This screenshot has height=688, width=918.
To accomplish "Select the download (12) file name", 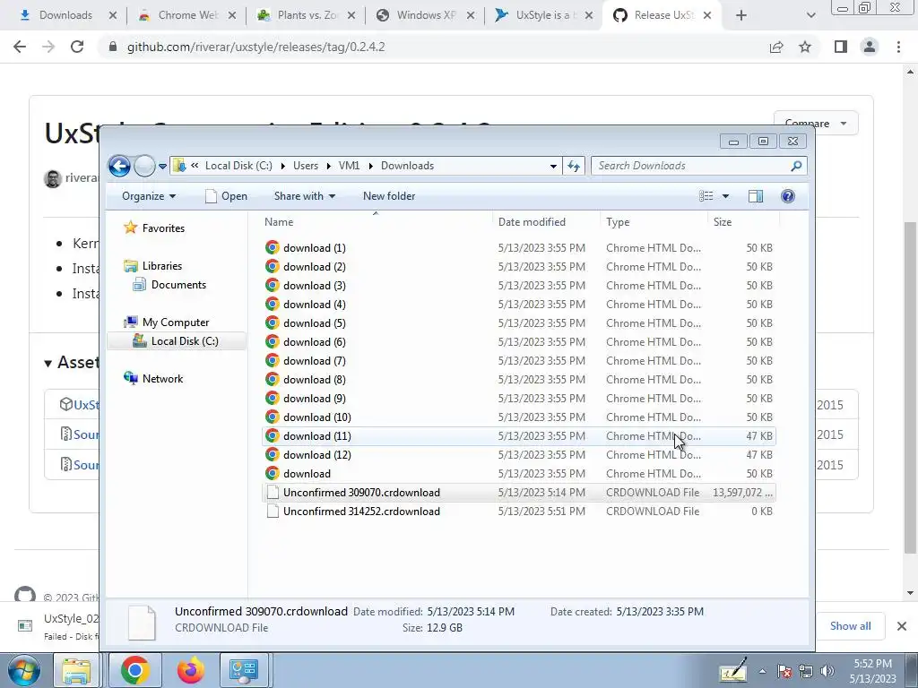I will pos(316,454).
